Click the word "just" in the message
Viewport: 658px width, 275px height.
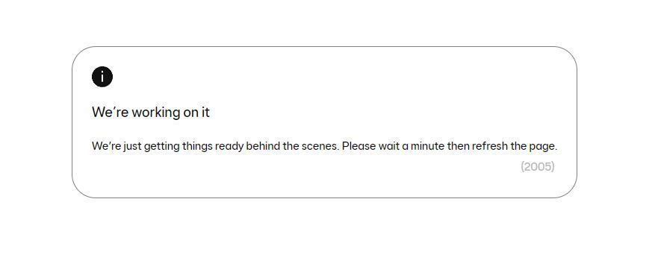click(132, 147)
